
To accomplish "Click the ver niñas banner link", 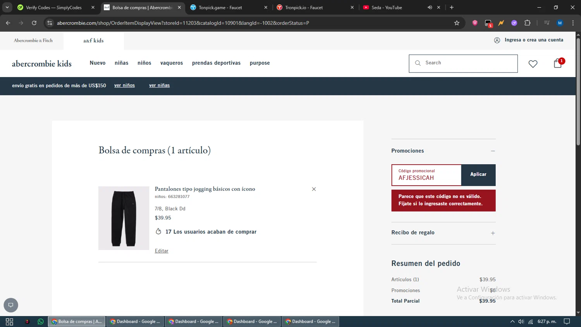I will [159, 85].
